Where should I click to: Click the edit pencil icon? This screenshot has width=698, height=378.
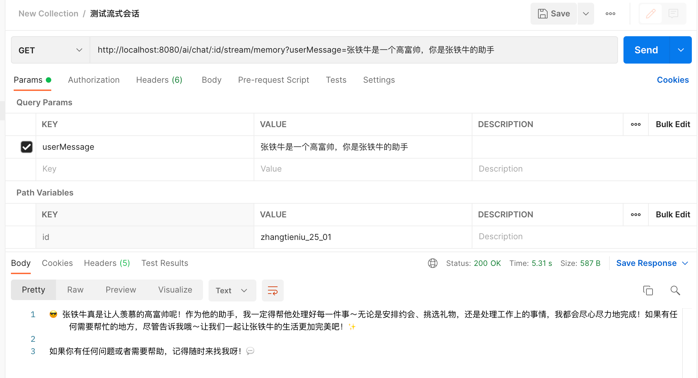point(650,14)
